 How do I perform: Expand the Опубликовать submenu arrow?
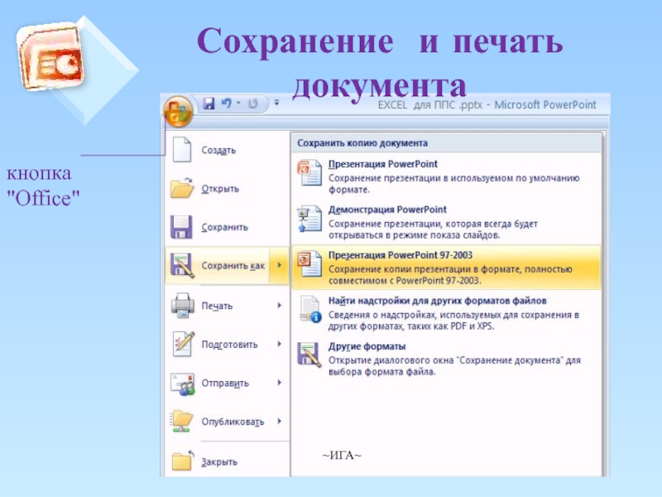coord(279,421)
